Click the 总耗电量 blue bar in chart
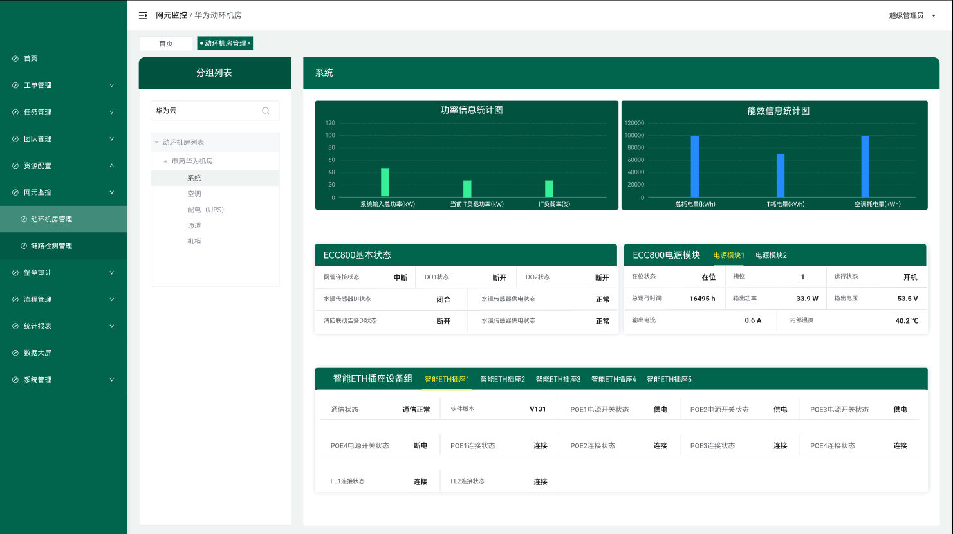The image size is (953, 534). click(x=694, y=166)
